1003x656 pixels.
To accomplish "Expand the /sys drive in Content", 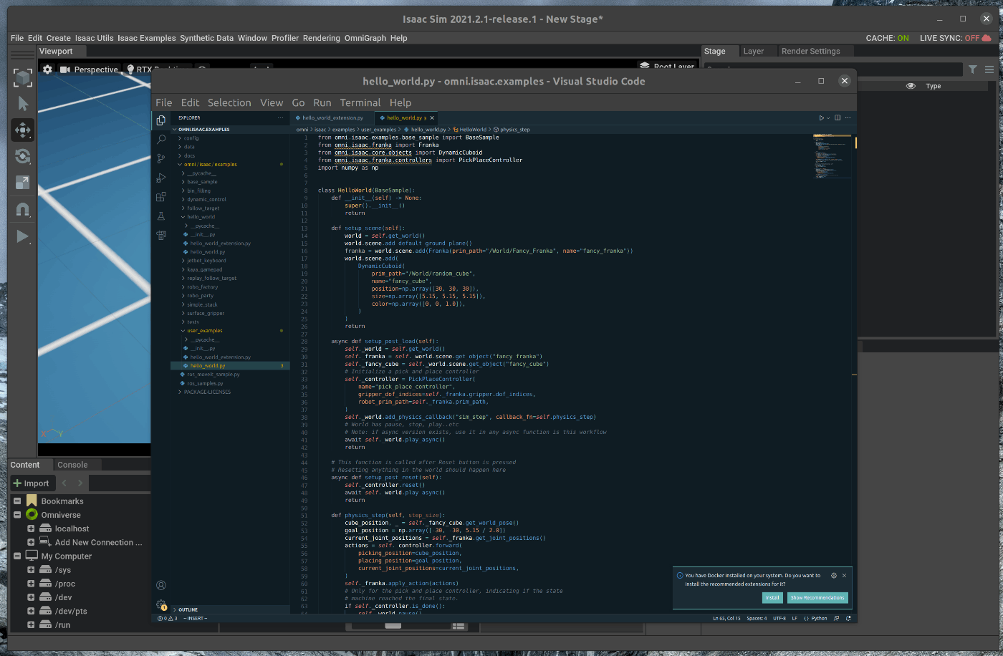I will tap(31, 570).
